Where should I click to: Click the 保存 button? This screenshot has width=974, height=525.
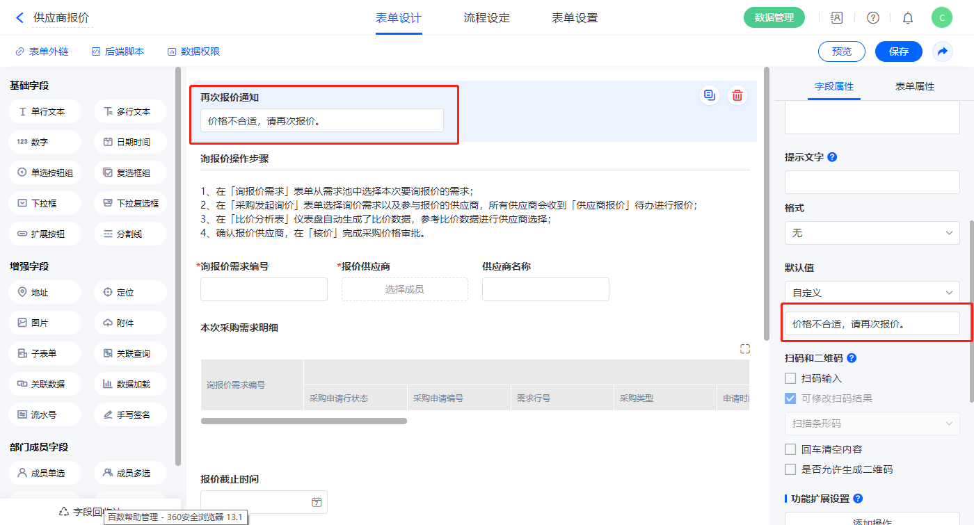click(x=899, y=51)
